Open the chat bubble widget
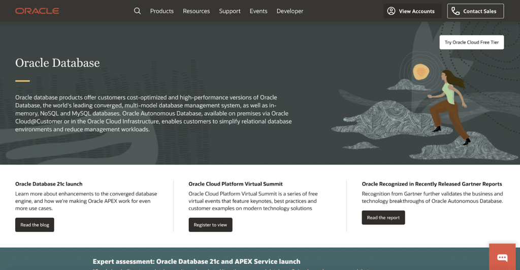520x270 pixels. [502, 257]
